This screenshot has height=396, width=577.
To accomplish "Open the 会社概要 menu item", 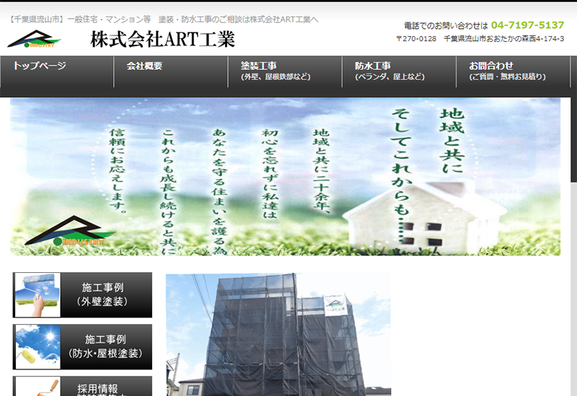I will point(171,72).
